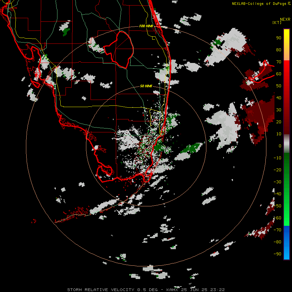The image size is (292, 292).
Task: Click the -40 value on velocity scale
Action: tap(277, 194)
